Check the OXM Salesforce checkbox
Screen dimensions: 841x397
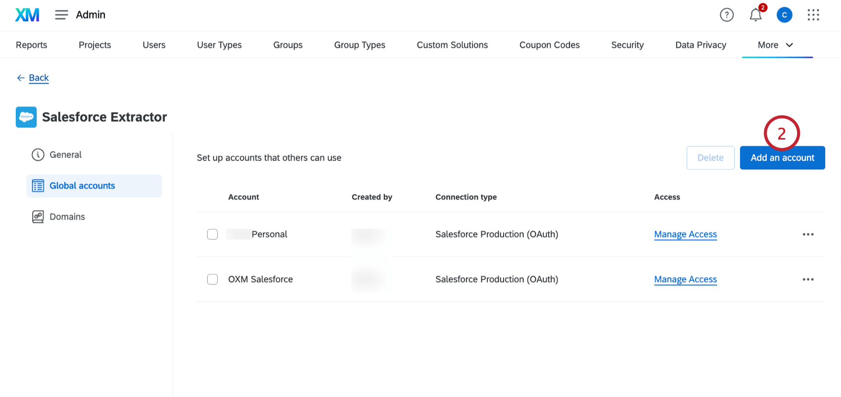212,279
